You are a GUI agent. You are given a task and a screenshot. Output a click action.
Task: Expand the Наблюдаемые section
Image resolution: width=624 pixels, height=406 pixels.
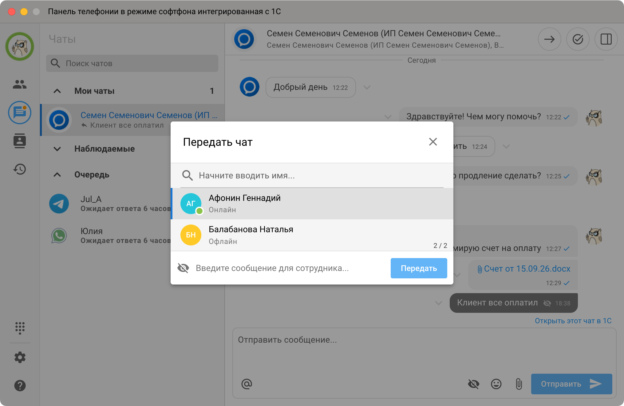pos(57,149)
